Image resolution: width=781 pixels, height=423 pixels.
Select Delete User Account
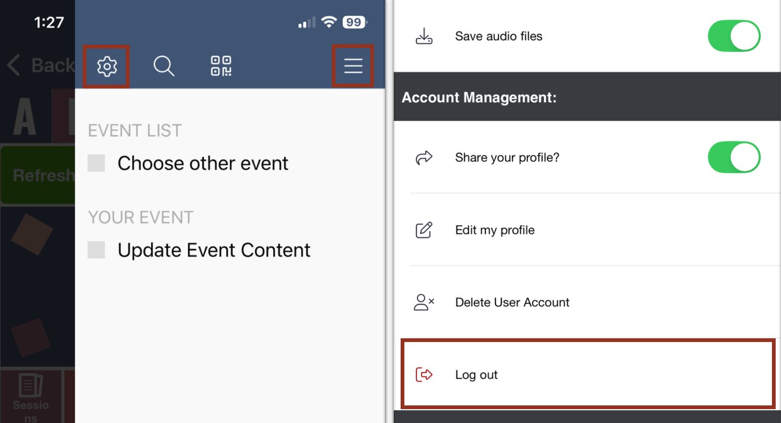tap(512, 302)
